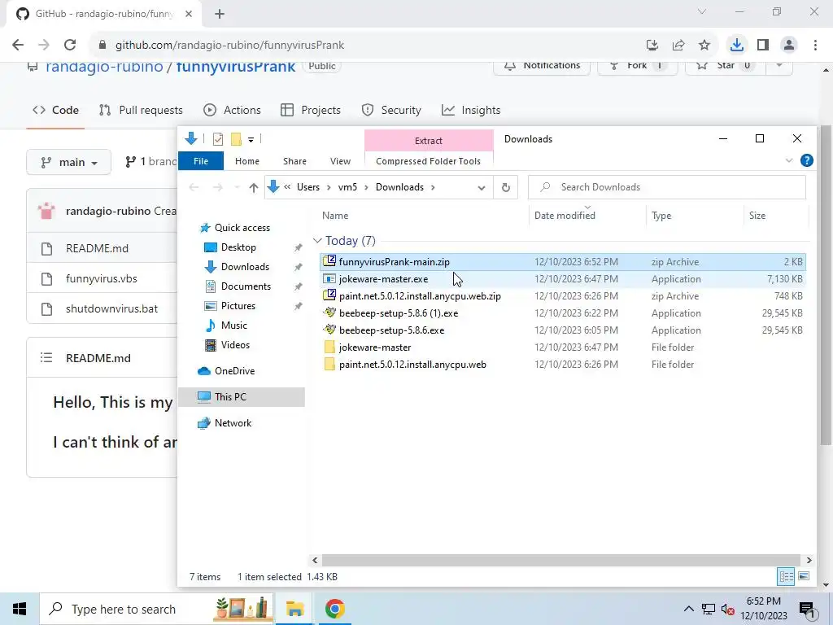Viewport: 833px width, 625px height.
Task: Expand the Explorer ribbon chevron
Action: [x=789, y=160]
